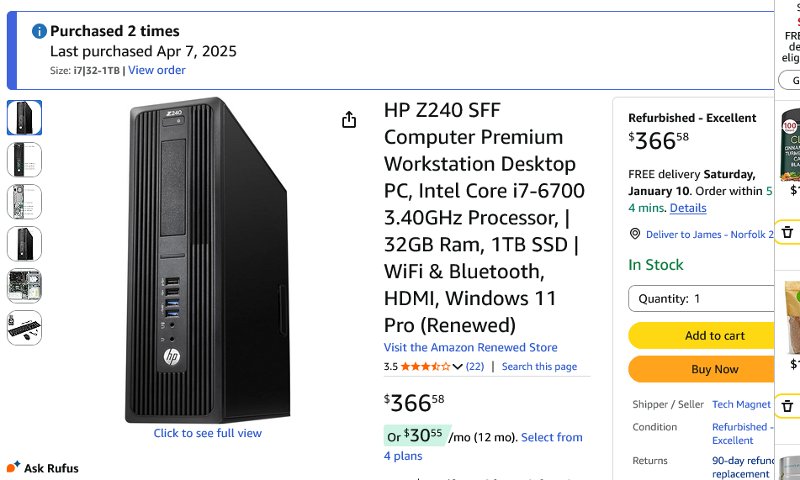The image size is (800, 480).
Task: Click the Tech Magnet seller link
Action: tap(741, 404)
